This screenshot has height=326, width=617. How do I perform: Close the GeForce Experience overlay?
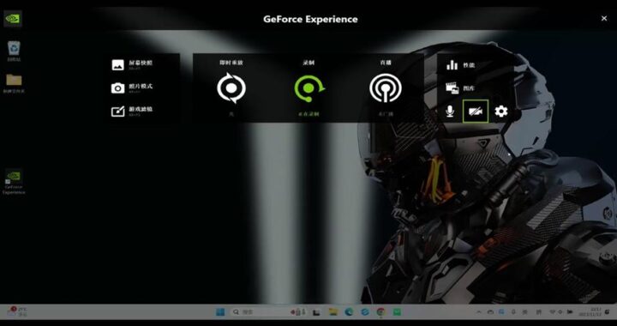click(x=604, y=19)
